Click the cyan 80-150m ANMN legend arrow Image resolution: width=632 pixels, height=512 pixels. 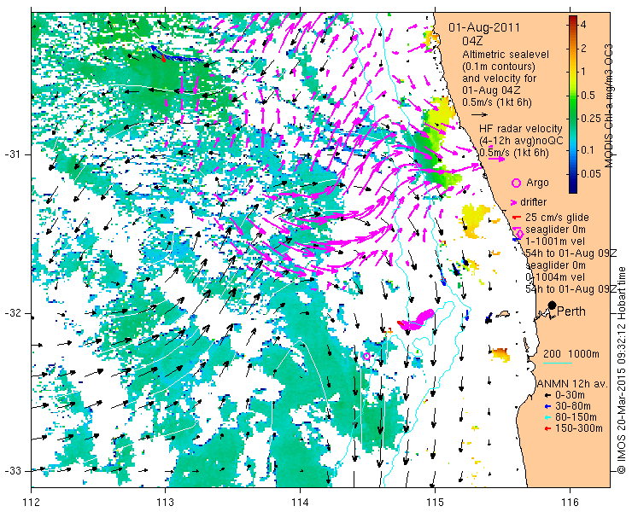547,417
